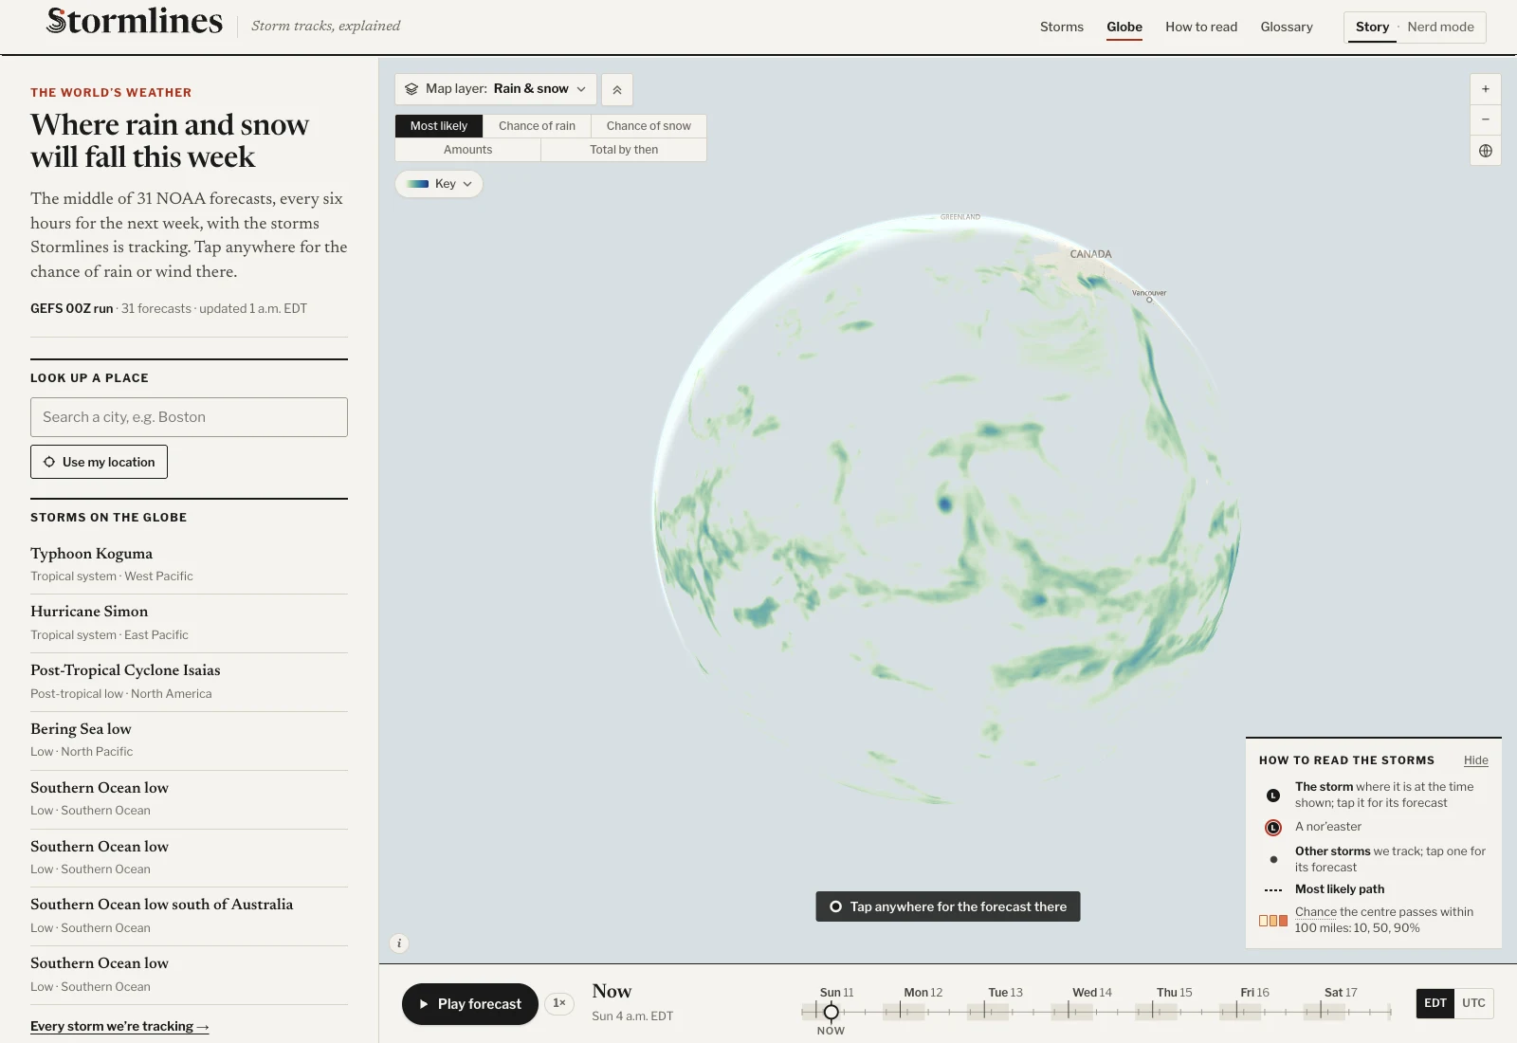Open Bering Sea low entry
The image size is (1517, 1043).
[x=189, y=740]
